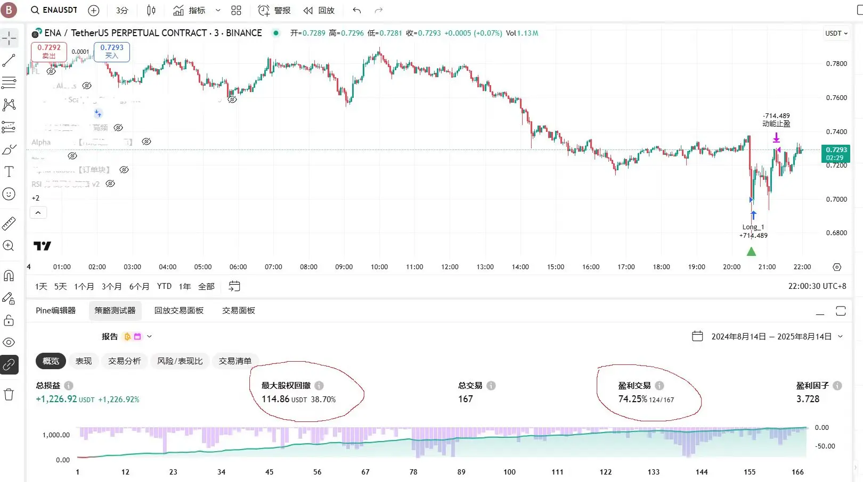Open the USDT currency dropdown
The image size is (863, 482).
pyautogui.click(x=836, y=33)
